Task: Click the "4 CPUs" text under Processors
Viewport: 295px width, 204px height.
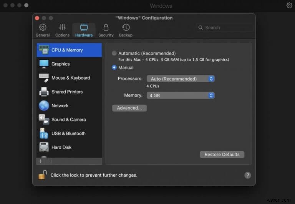Action: point(153,86)
